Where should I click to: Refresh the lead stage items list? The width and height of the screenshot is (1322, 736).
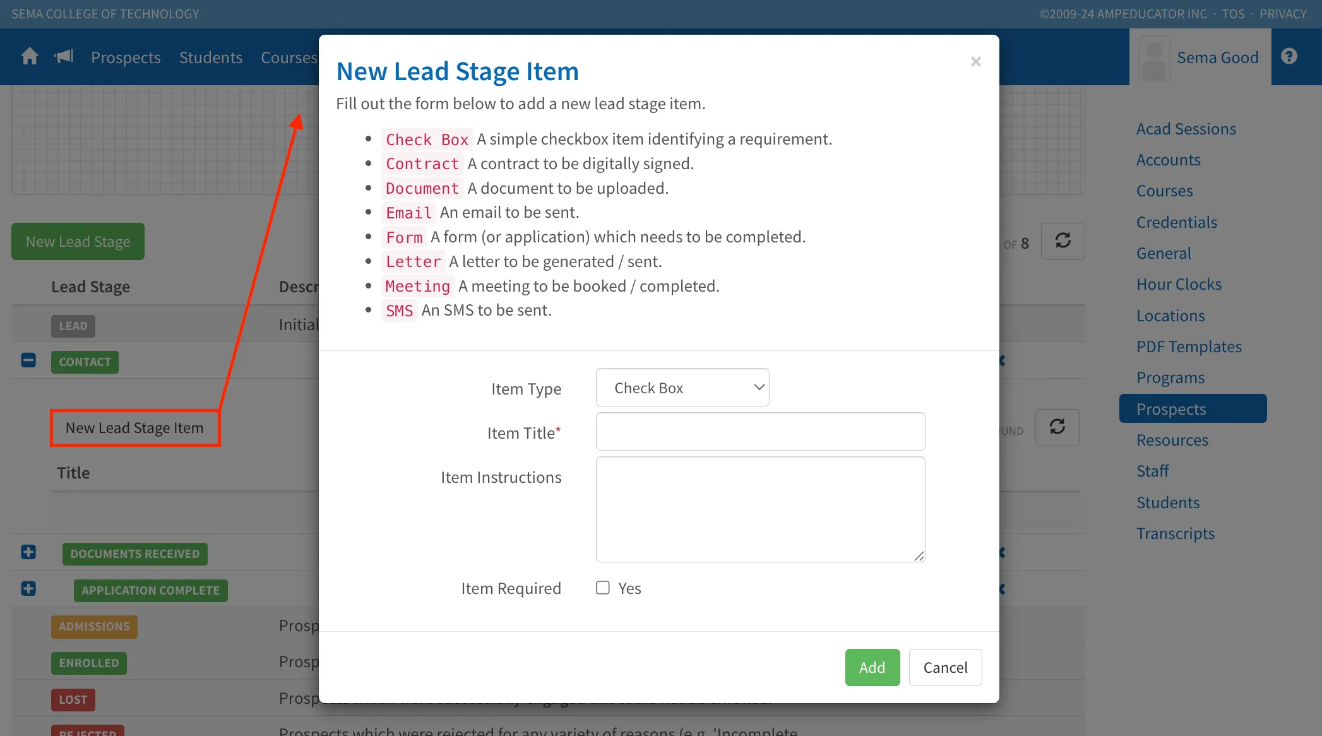pyautogui.click(x=1057, y=427)
